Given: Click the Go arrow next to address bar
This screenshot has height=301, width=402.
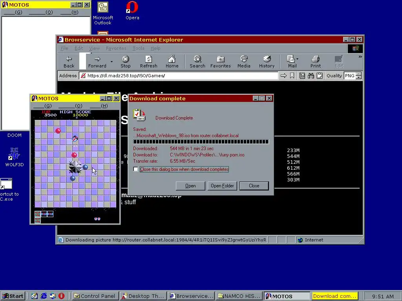Looking at the screenshot, I should [283, 76].
